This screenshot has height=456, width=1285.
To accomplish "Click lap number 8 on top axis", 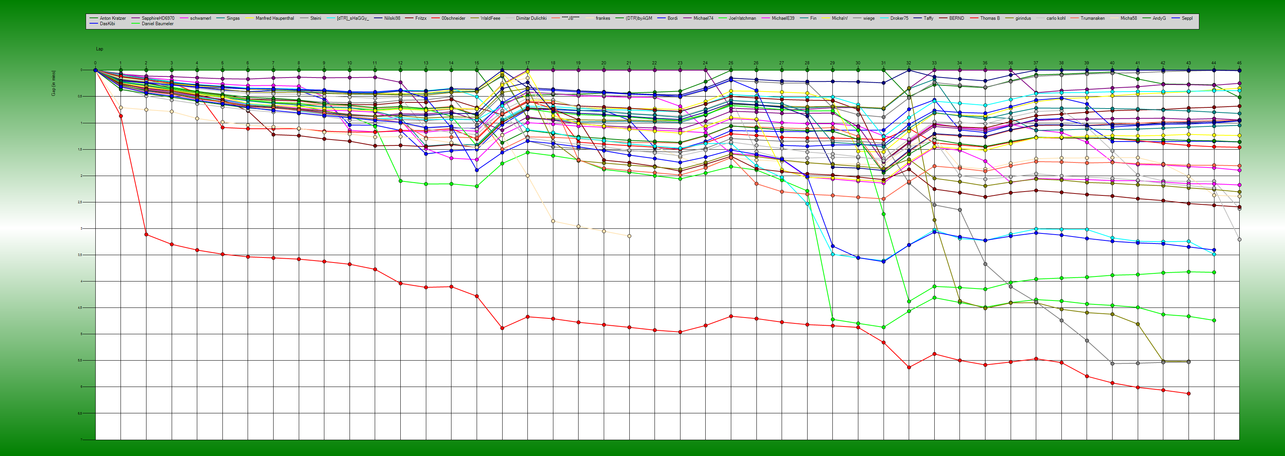I will coord(299,63).
